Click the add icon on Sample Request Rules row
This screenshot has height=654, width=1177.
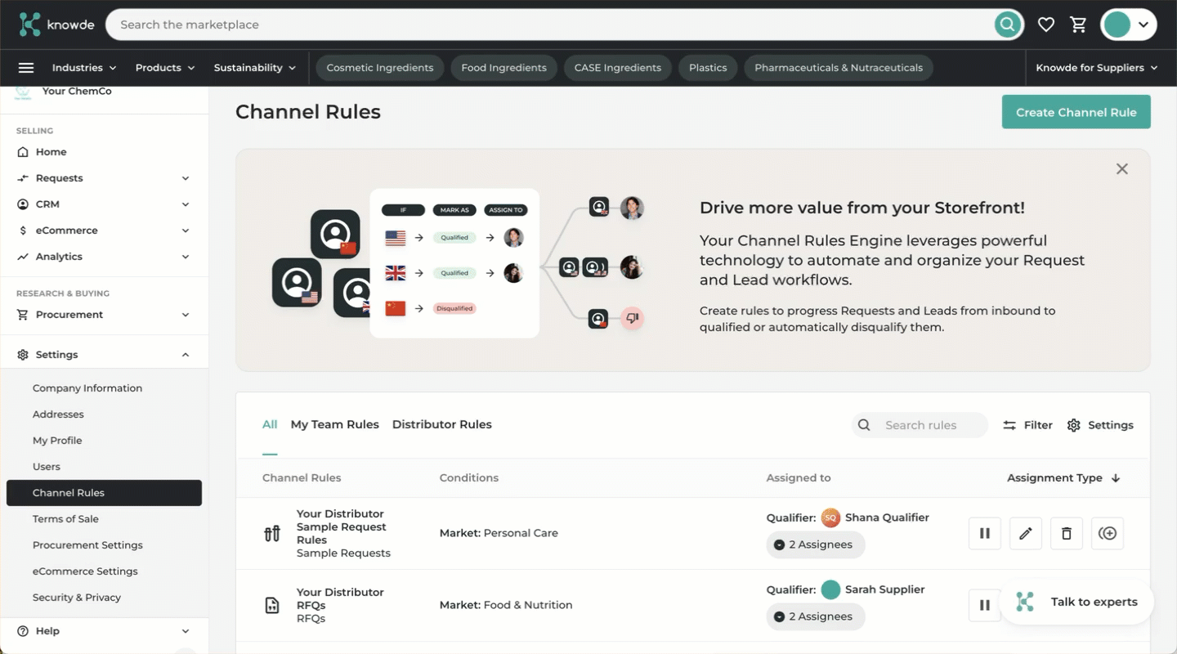click(1108, 533)
